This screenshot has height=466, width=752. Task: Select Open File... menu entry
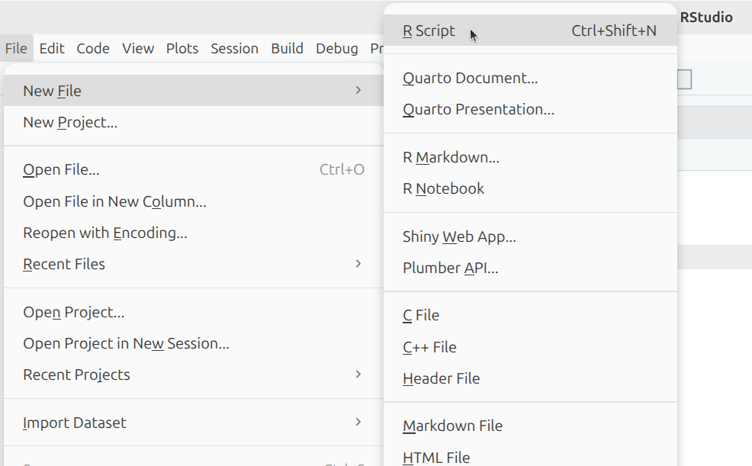(194, 170)
